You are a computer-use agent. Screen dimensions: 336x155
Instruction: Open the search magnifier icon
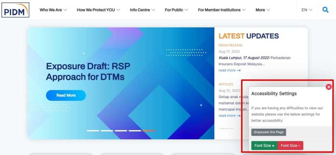(x=325, y=10)
